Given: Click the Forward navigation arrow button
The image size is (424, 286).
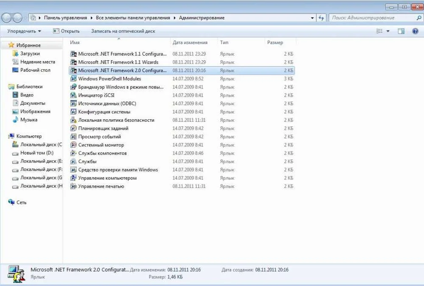Looking at the screenshot, I should click(x=17, y=18).
